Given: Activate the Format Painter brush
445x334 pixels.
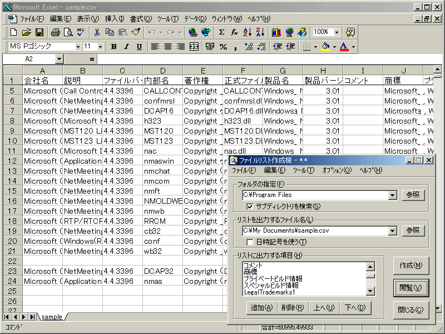Looking at the screenshot, I should [136, 32].
